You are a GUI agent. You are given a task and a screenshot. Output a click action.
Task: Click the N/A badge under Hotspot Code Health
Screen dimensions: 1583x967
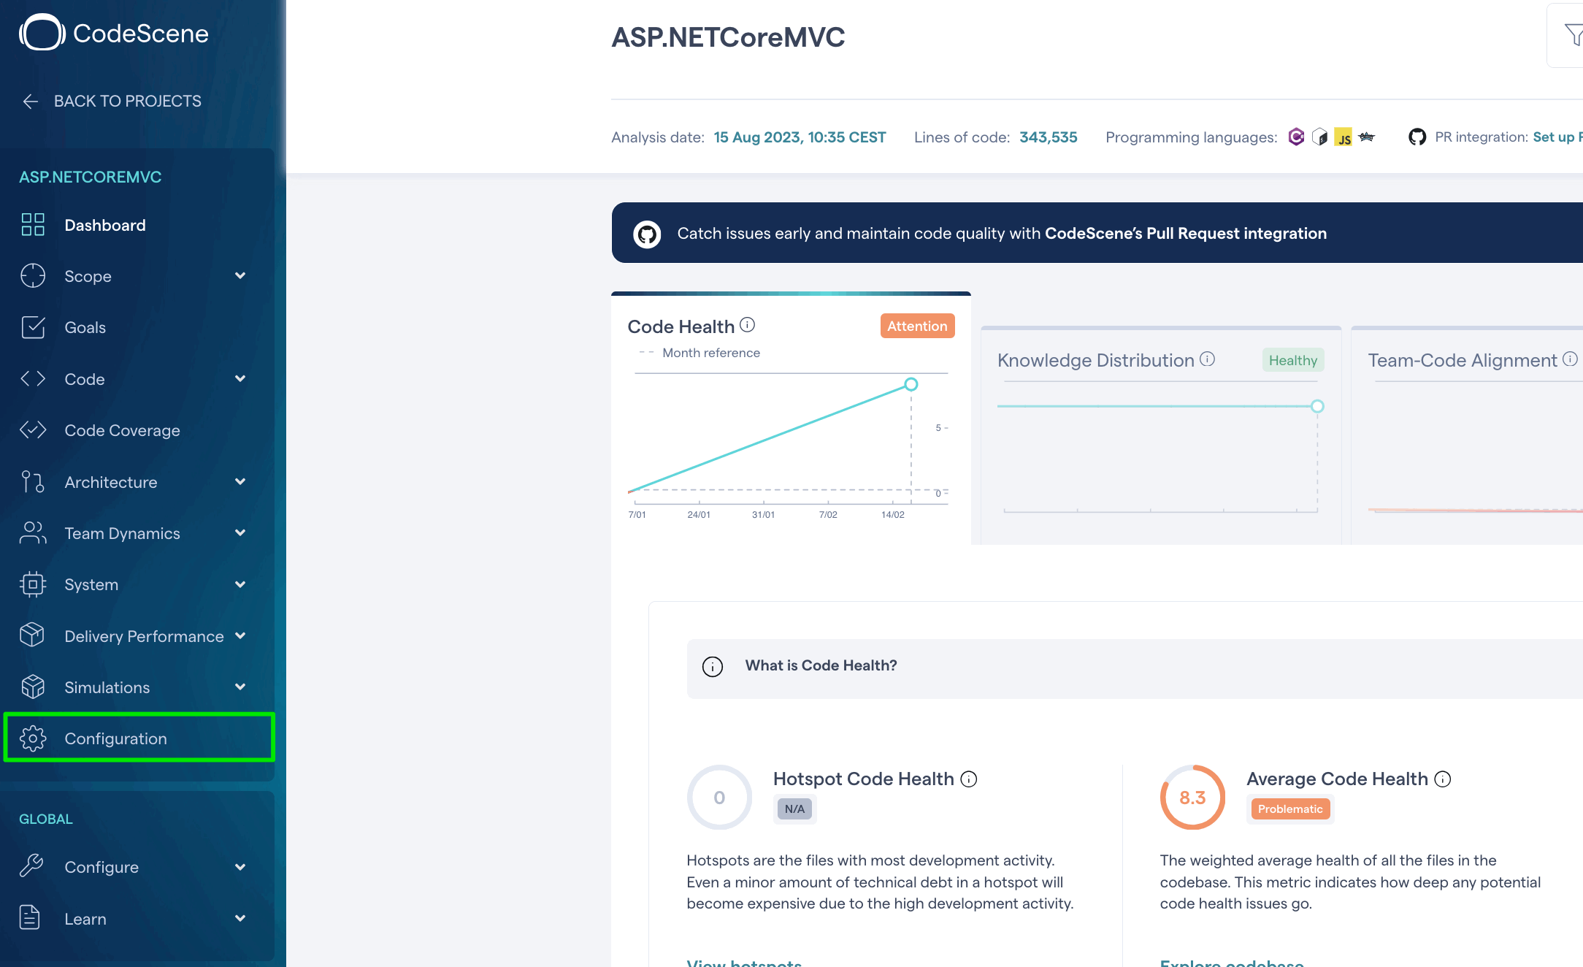pyautogui.click(x=794, y=809)
